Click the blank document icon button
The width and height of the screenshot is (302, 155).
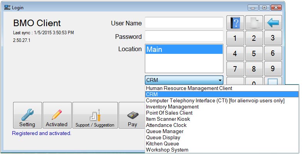click(x=254, y=23)
